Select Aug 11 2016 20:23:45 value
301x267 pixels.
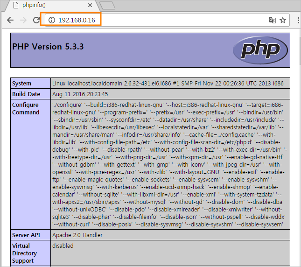pos(80,94)
